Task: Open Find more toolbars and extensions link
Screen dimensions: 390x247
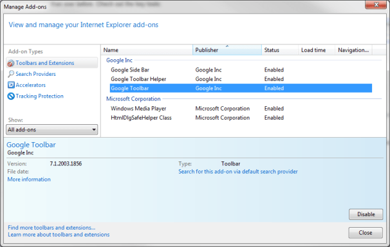Action: pyautogui.click(x=51, y=228)
